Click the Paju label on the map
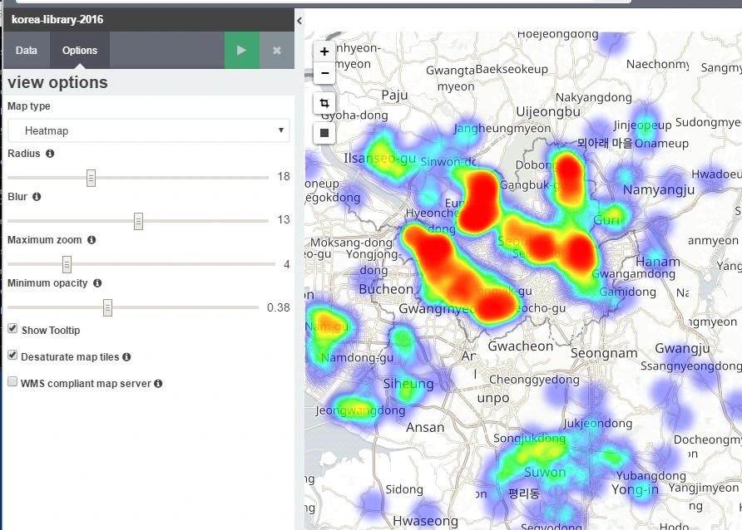The height and width of the screenshot is (530, 742). 394,96
